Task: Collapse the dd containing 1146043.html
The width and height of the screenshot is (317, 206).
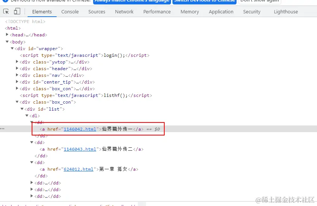Action: pos(32,142)
